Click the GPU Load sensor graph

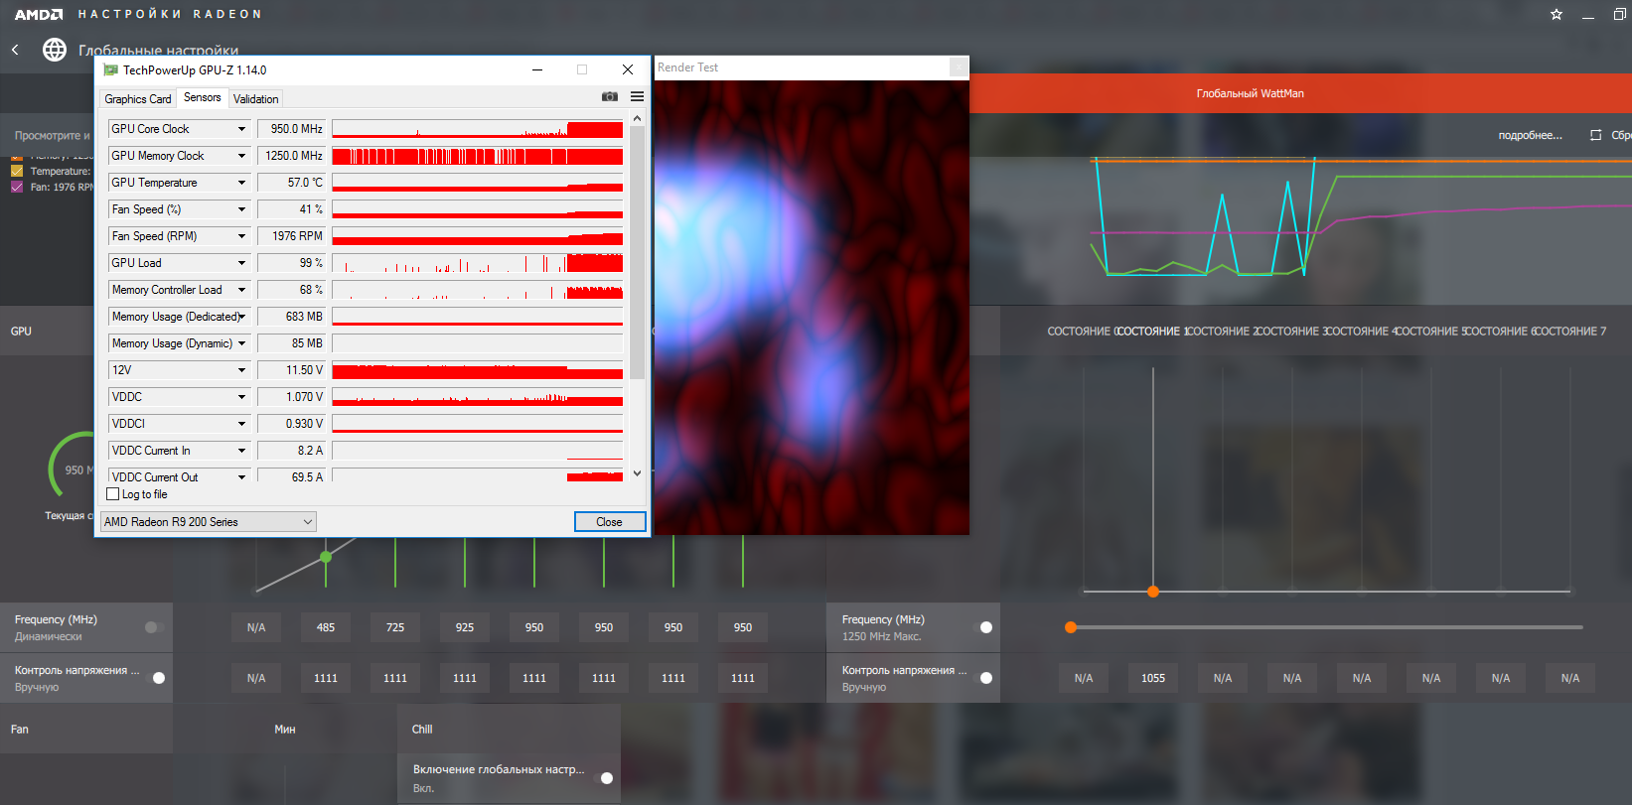[x=478, y=263]
